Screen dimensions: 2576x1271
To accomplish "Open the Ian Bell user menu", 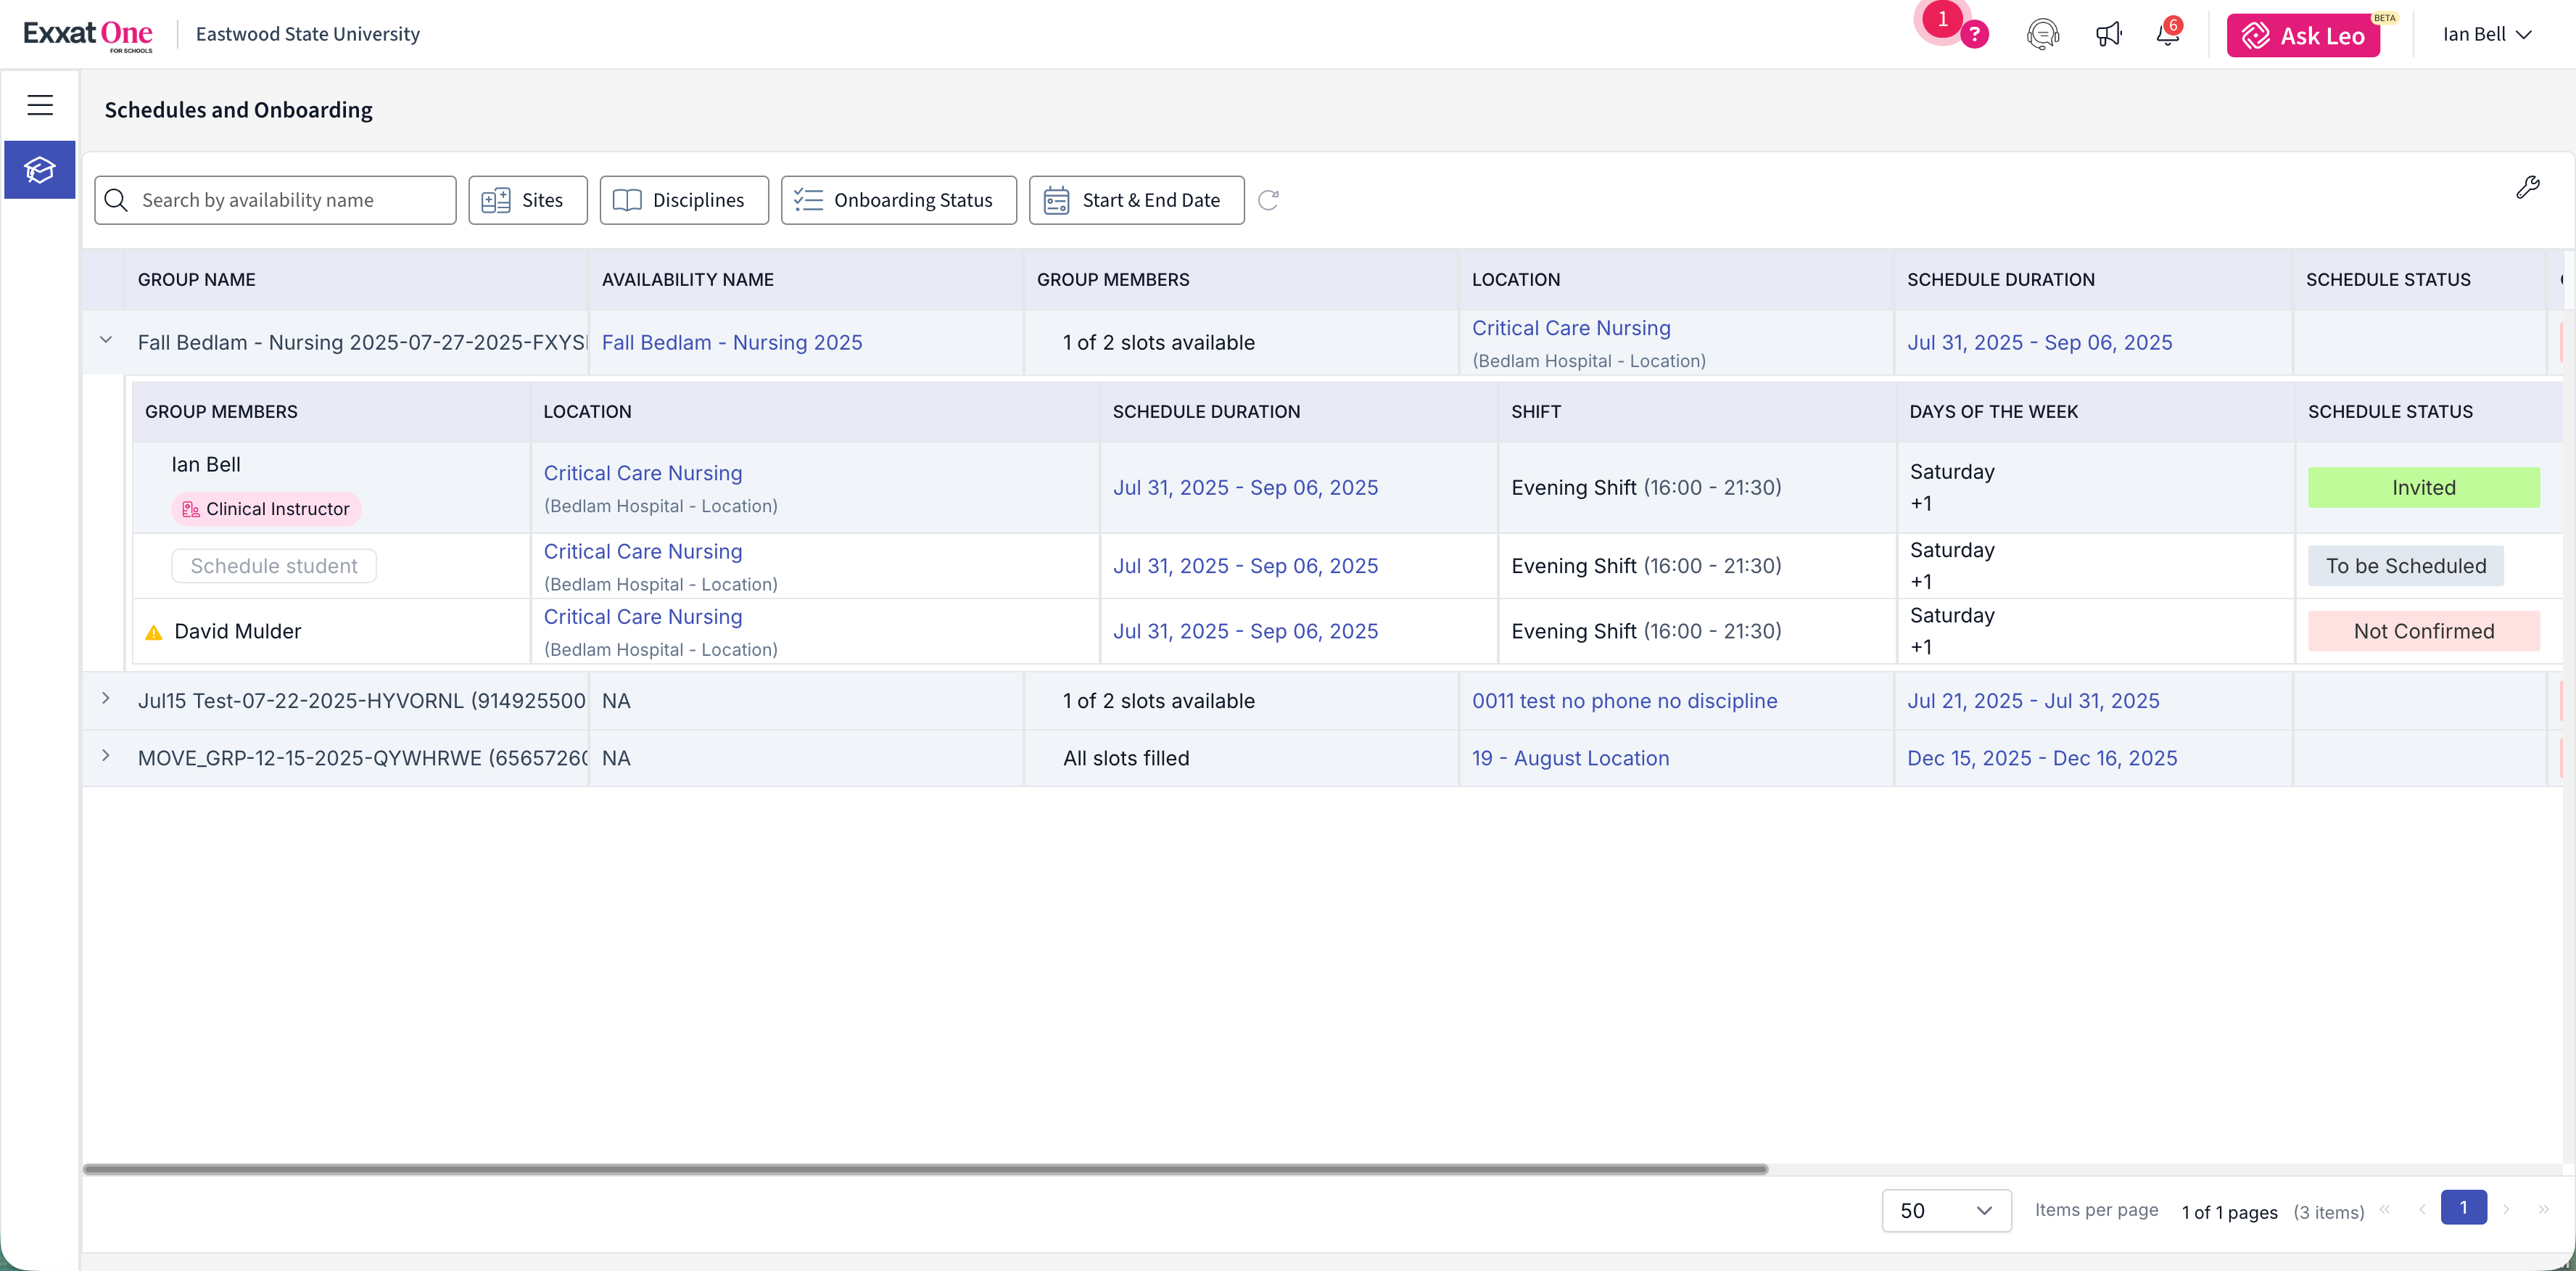I will point(2486,35).
